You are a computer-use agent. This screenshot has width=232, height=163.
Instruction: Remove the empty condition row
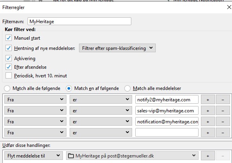click(223, 132)
